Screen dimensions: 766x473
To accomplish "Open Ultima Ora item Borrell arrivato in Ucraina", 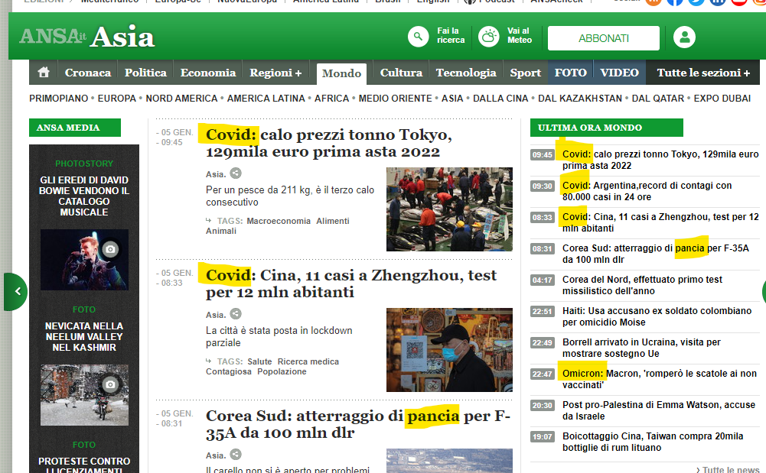I will (x=641, y=348).
